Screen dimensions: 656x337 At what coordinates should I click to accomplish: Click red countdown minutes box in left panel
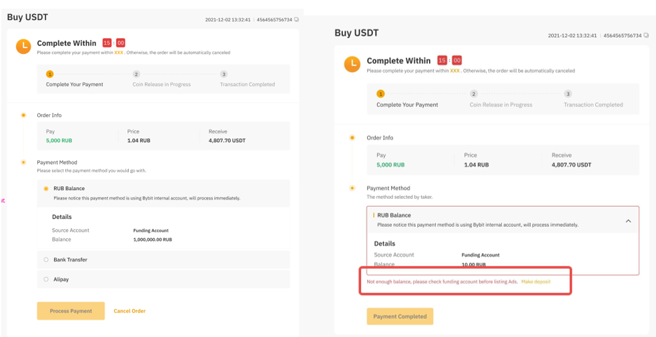(107, 43)
